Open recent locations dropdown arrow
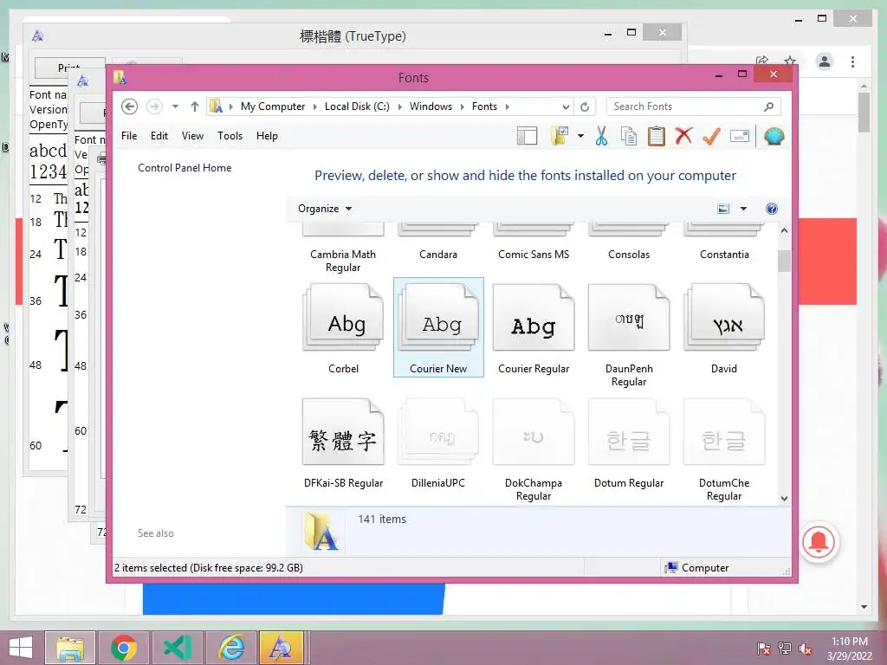887x665 pixels. click(175, 107)
